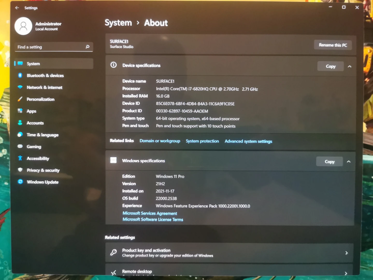Screen dimensions: 373x280
Task: Open Domain or workgroup link
Action: (160, 141)
